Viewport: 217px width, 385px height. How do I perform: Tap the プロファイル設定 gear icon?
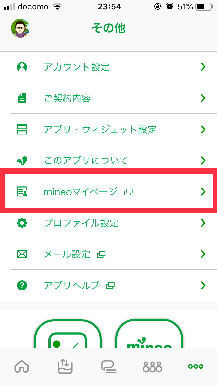coord(22,223)
